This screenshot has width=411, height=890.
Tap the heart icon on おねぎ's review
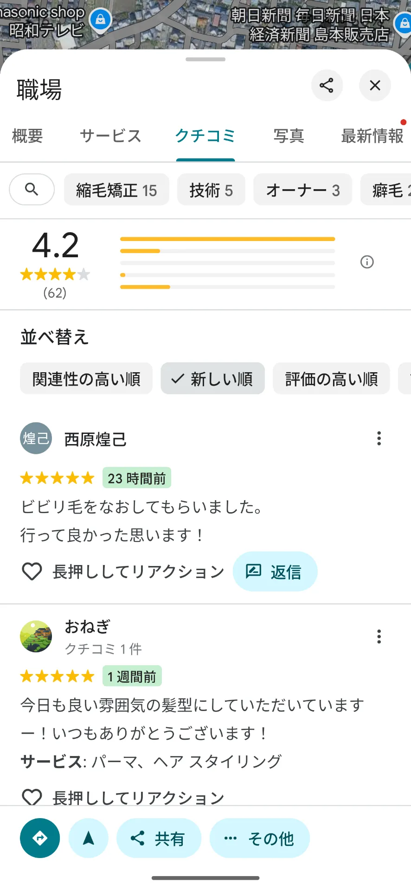coord(32,797)
